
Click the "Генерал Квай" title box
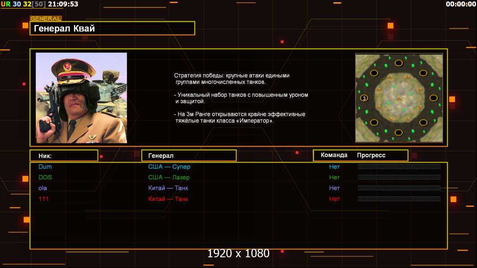pos(112,28)
